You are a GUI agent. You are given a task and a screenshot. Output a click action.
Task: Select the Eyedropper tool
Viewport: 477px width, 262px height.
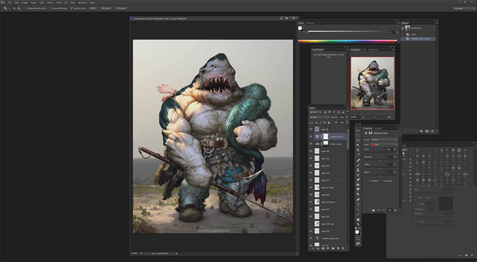[358, 155]
